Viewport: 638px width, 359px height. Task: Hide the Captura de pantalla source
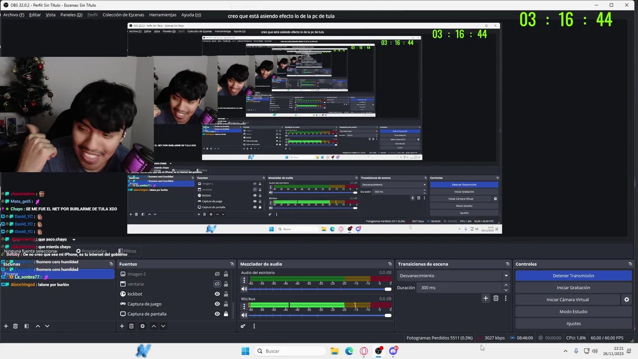[x=217, y=314]
